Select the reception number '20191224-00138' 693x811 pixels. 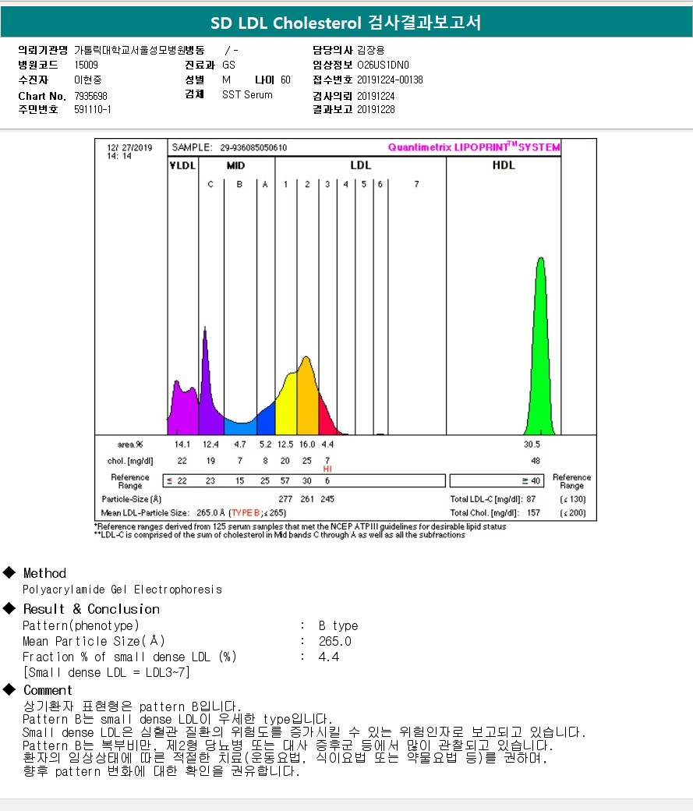pyautogui.click(x=390, y=80)
